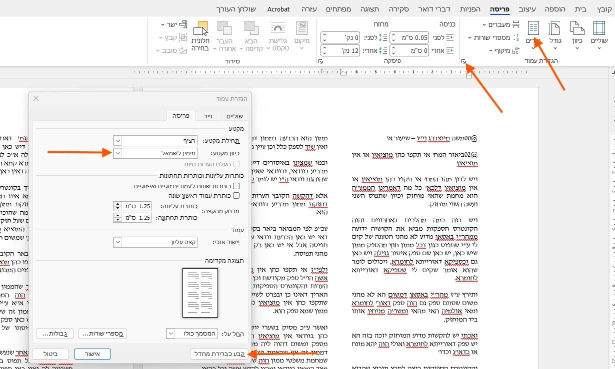Enable different odd and even pages checkbox
The height and width of the screenshot is (369, 615).
[x=236, y=186]
